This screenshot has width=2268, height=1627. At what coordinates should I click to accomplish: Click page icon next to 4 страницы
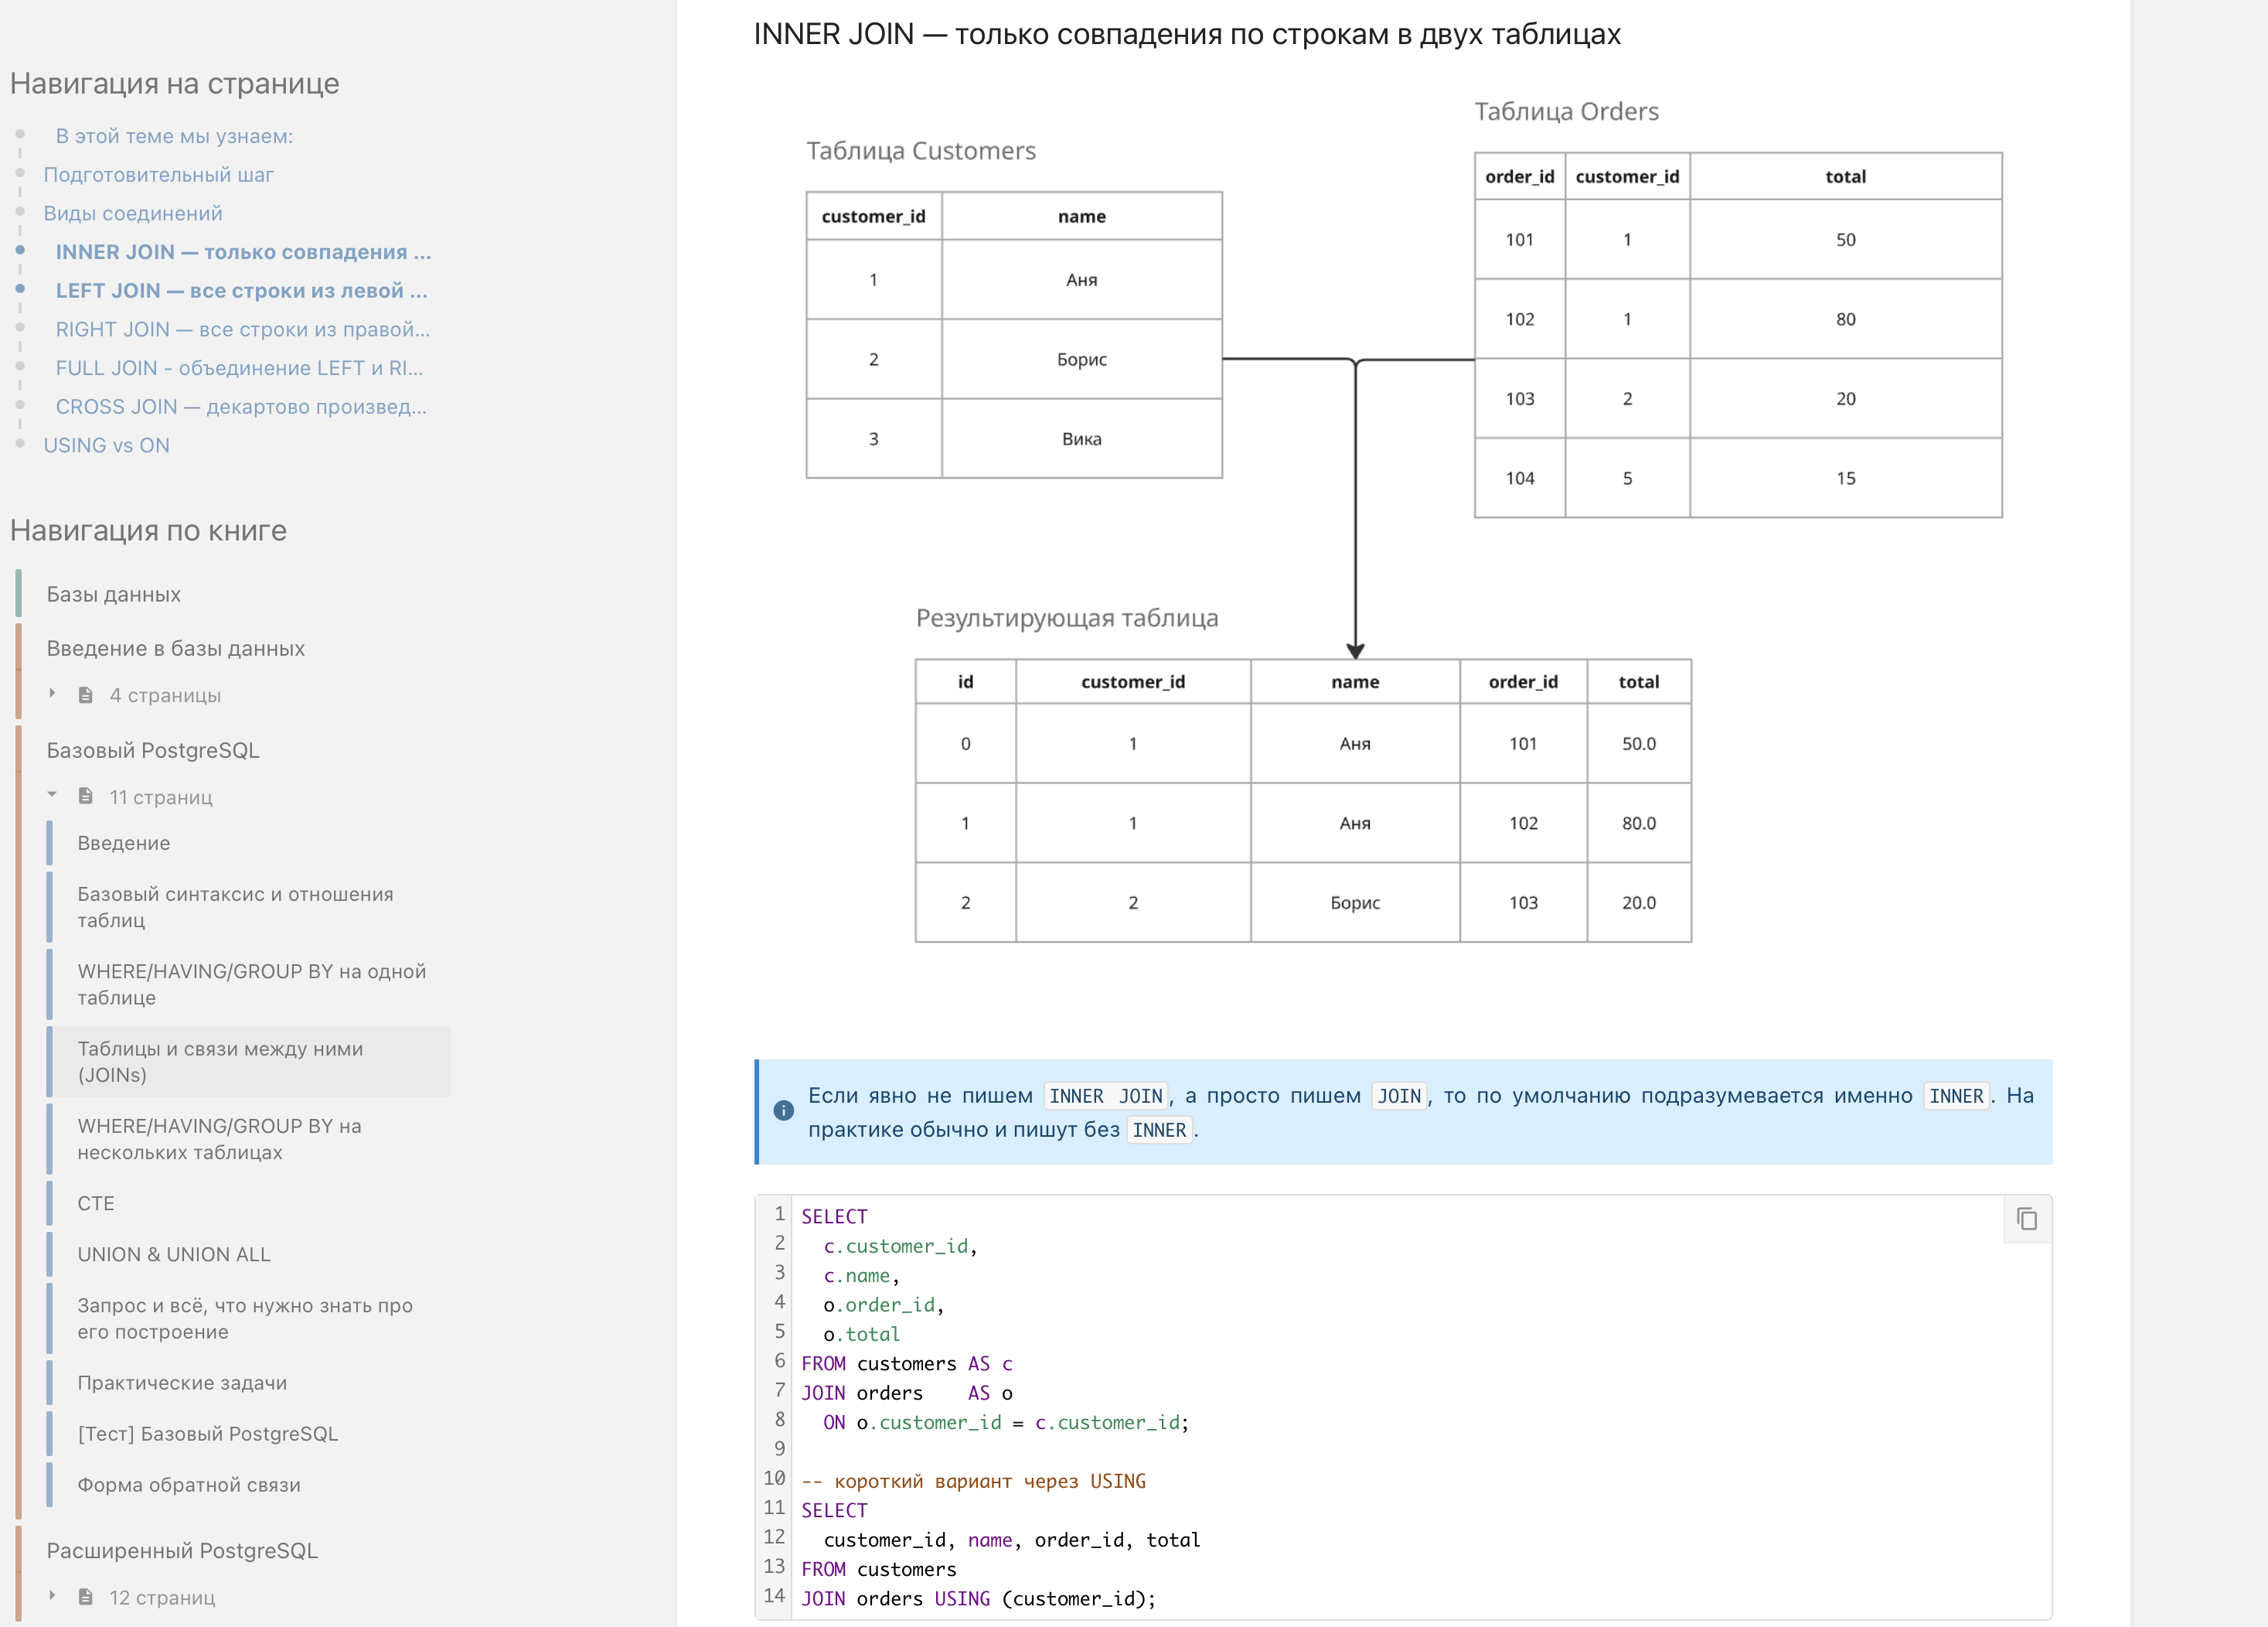tap(86, 694)
